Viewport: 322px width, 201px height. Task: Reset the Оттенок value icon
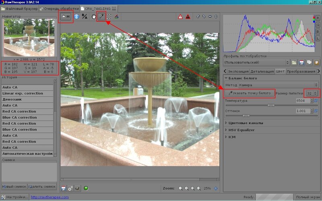[x=316, y=111]
